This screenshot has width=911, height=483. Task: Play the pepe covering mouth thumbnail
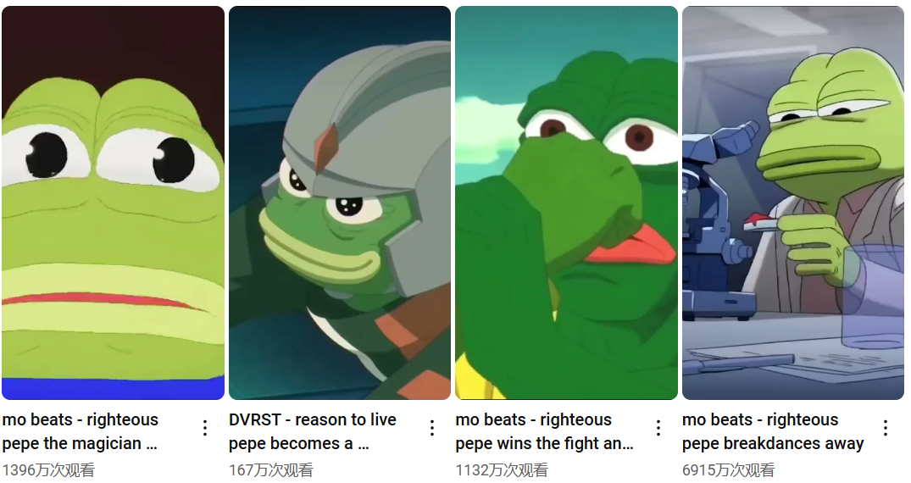[x=566, y=203]
